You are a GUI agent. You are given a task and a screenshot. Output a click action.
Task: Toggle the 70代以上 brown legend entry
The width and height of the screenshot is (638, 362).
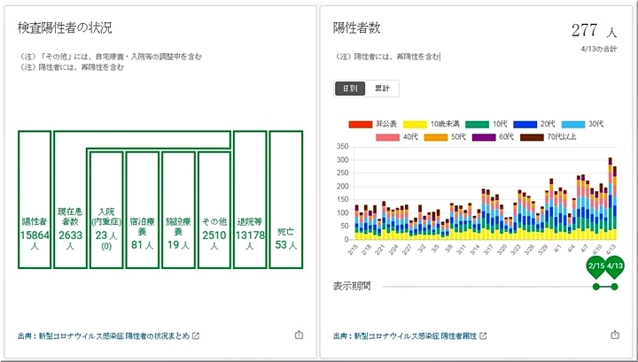(548, 137)
